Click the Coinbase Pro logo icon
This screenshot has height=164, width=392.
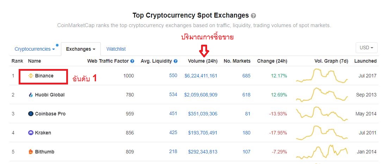point(31,114)
